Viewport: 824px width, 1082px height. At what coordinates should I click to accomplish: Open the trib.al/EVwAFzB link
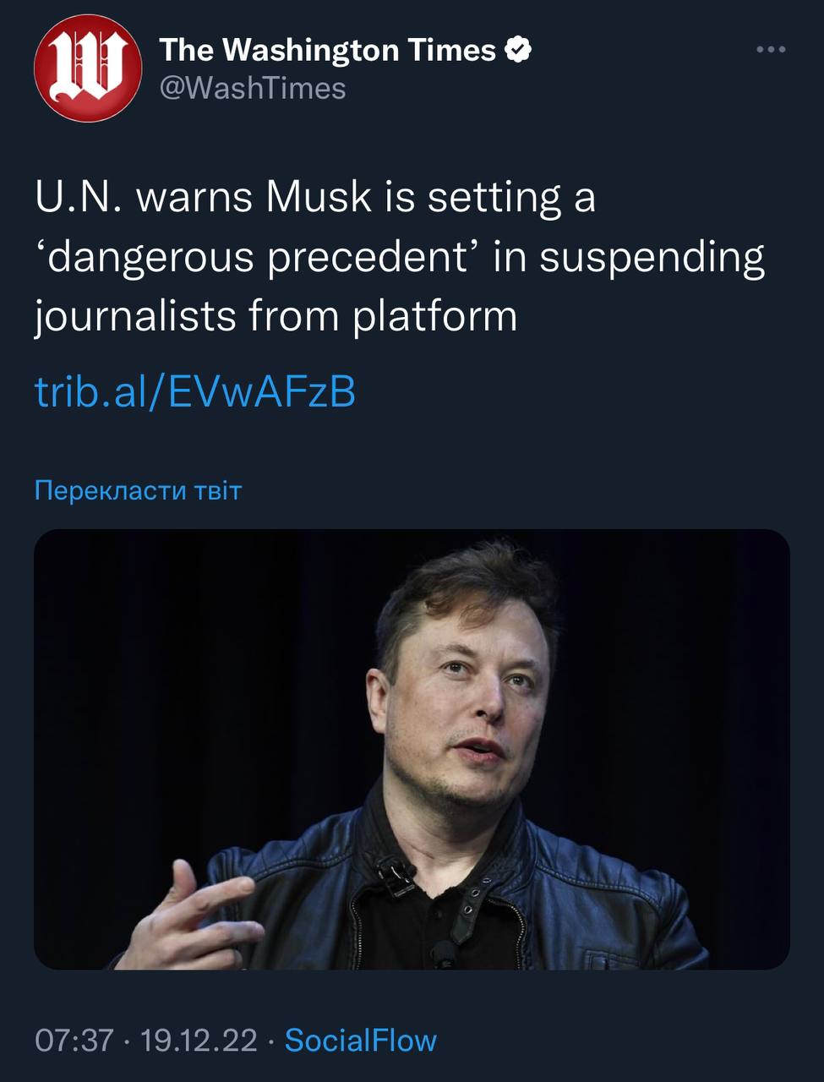[x=194, y=391]
